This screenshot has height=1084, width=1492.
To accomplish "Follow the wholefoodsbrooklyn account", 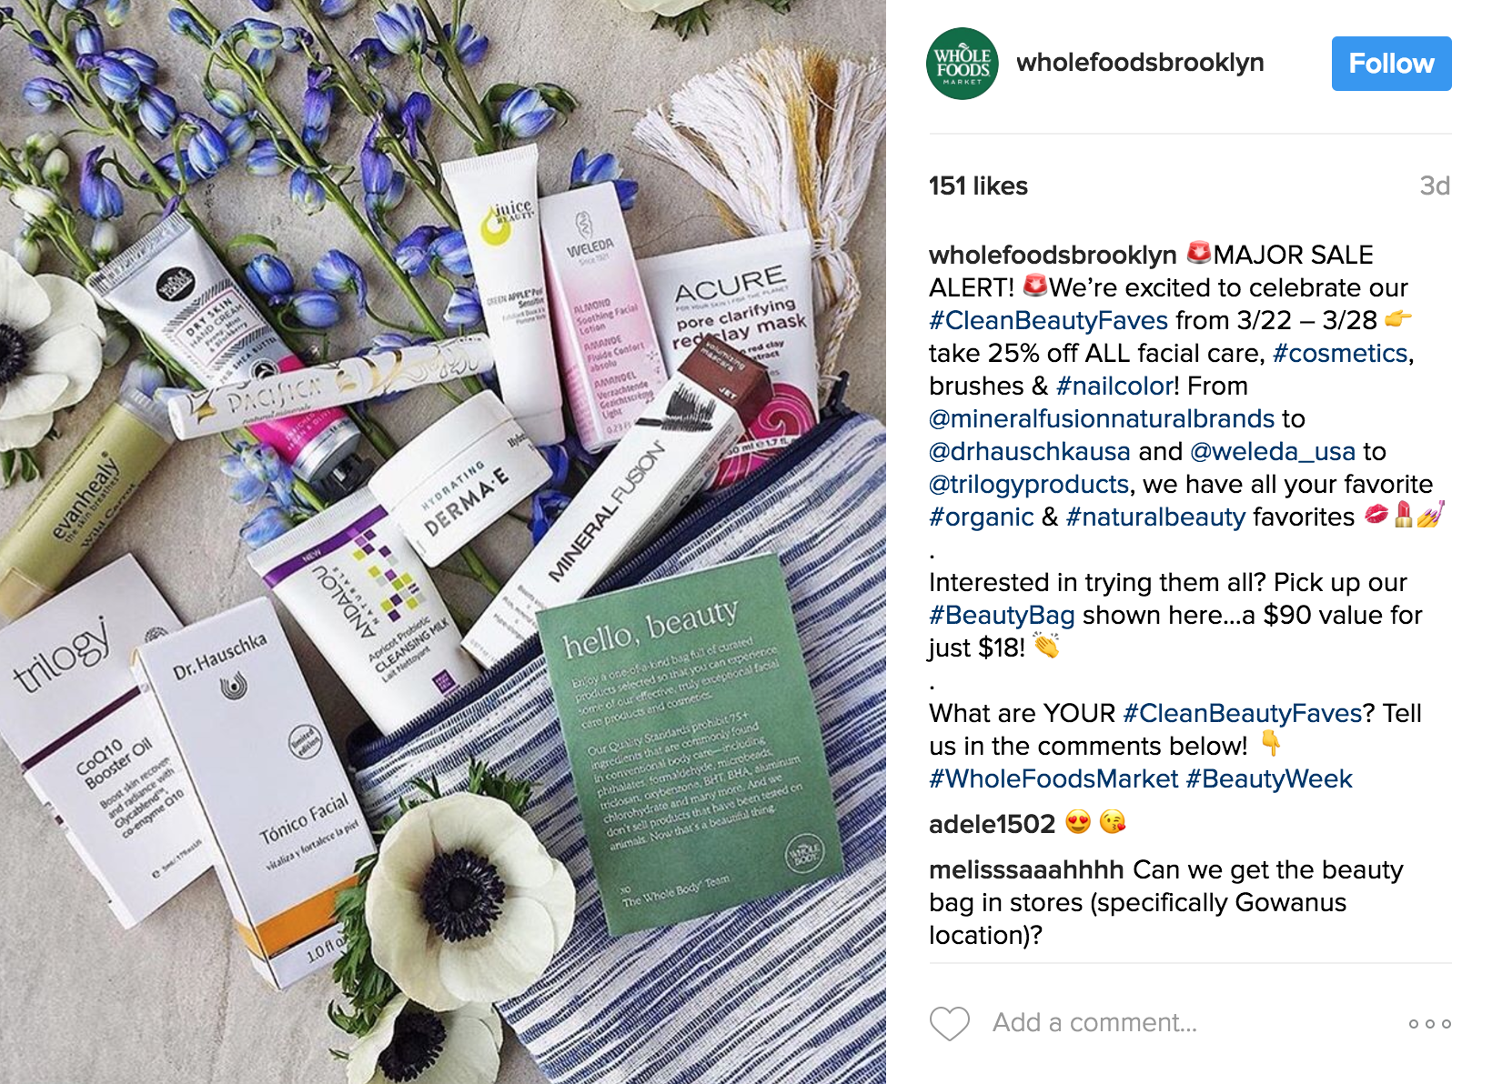I will pos(1391,64).
